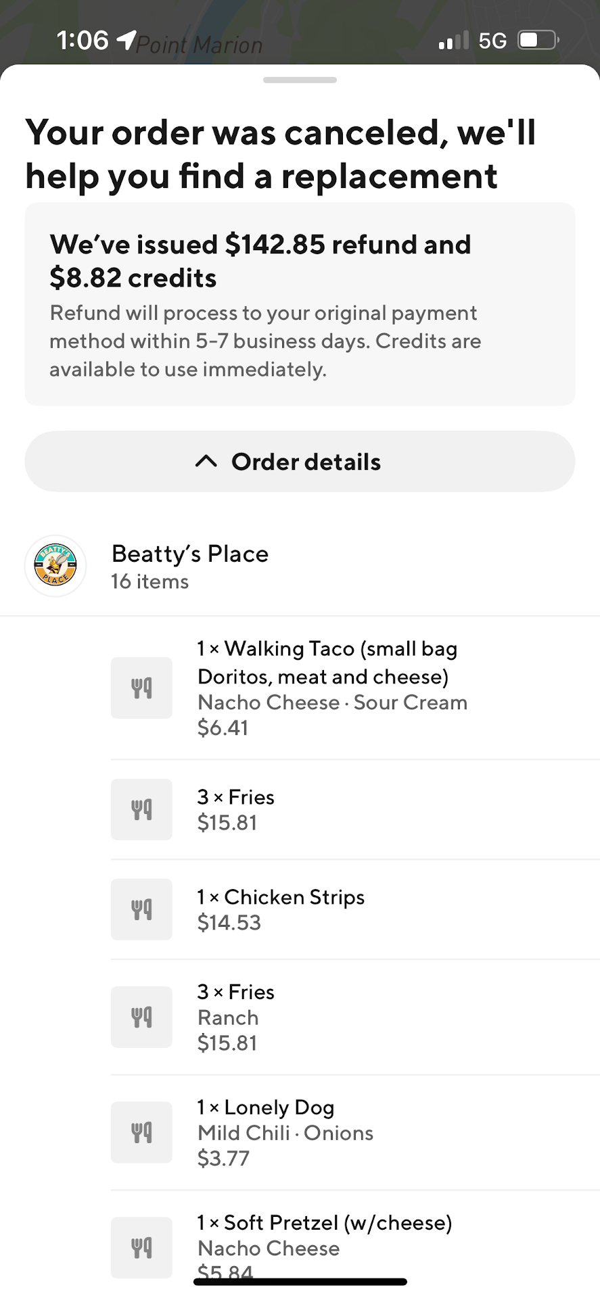Tap the chevron next to Order details
The width and height of the screenshot is (600, 1298).
(x=206, y=462)
